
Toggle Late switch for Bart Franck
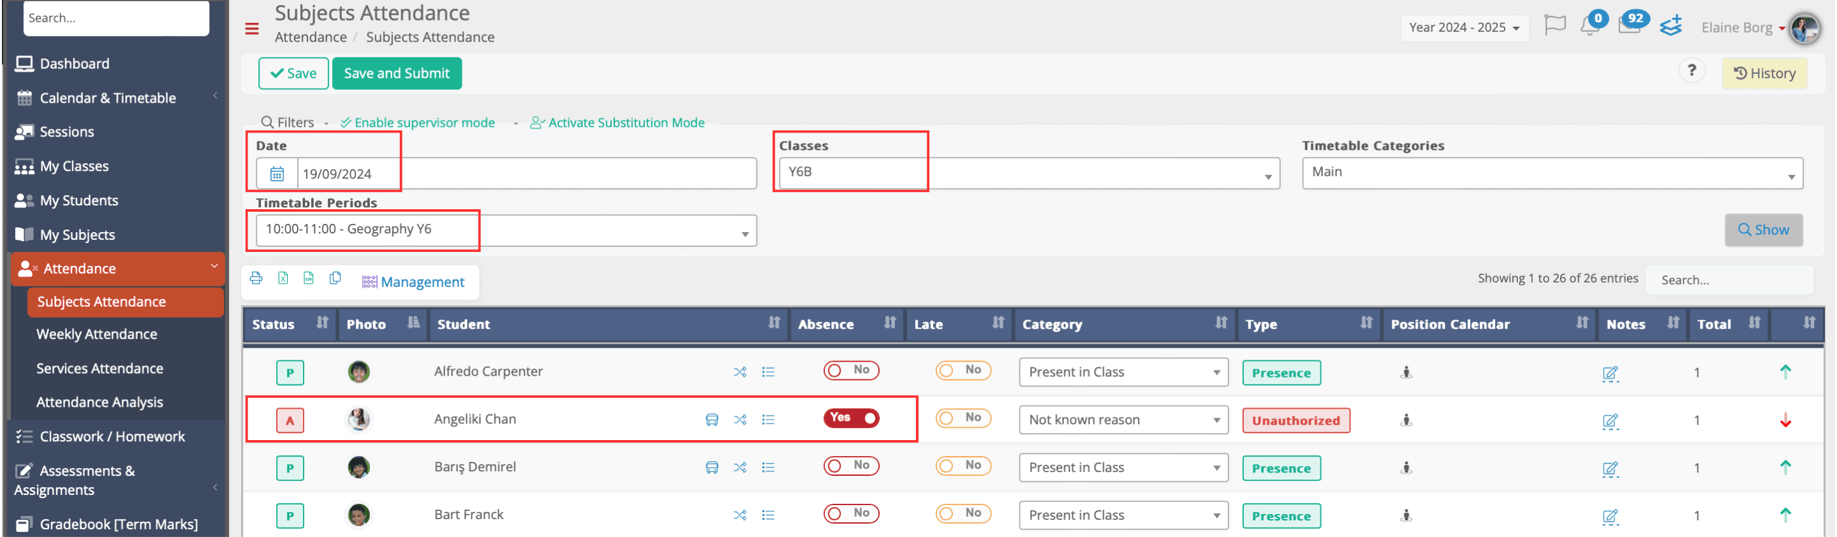point(963,513)
